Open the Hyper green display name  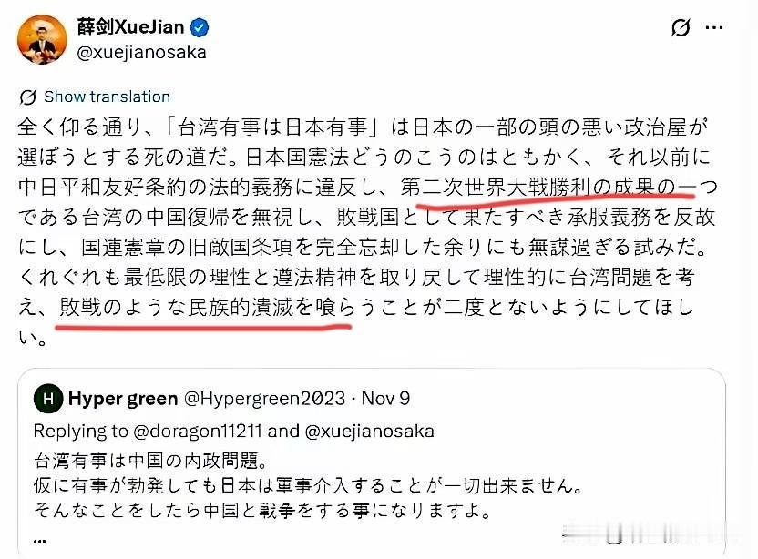coord(123,399)
